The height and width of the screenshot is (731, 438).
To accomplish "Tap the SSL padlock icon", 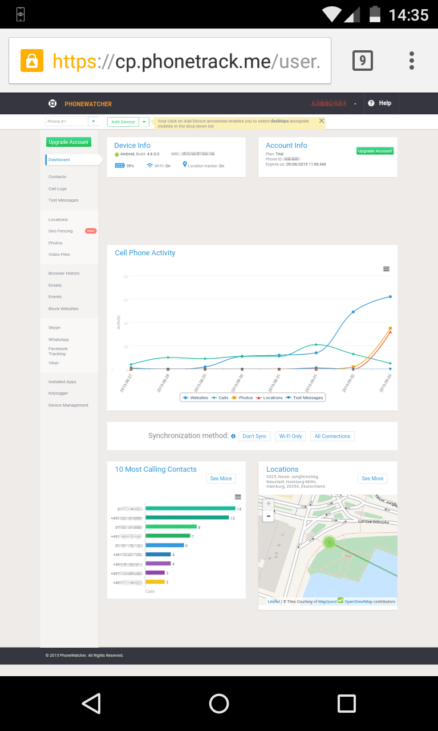I will tap(32, 61).
